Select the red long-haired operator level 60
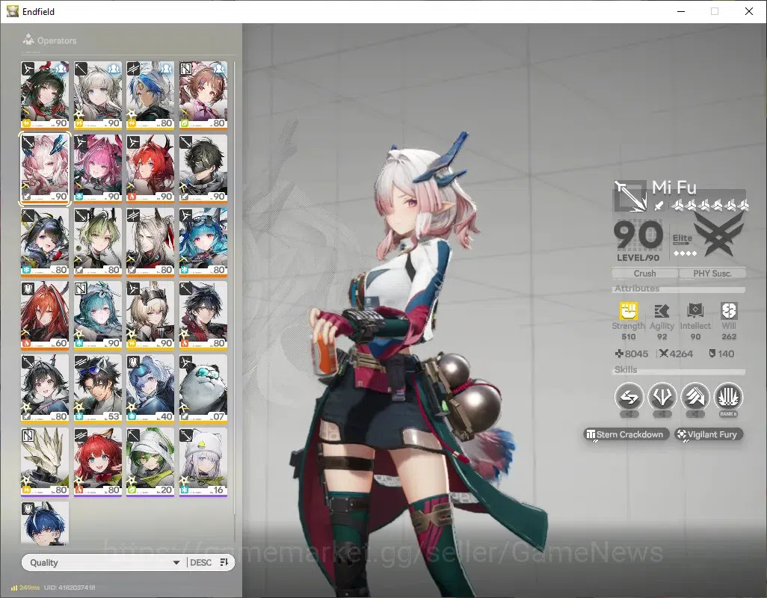 (45, 315)
